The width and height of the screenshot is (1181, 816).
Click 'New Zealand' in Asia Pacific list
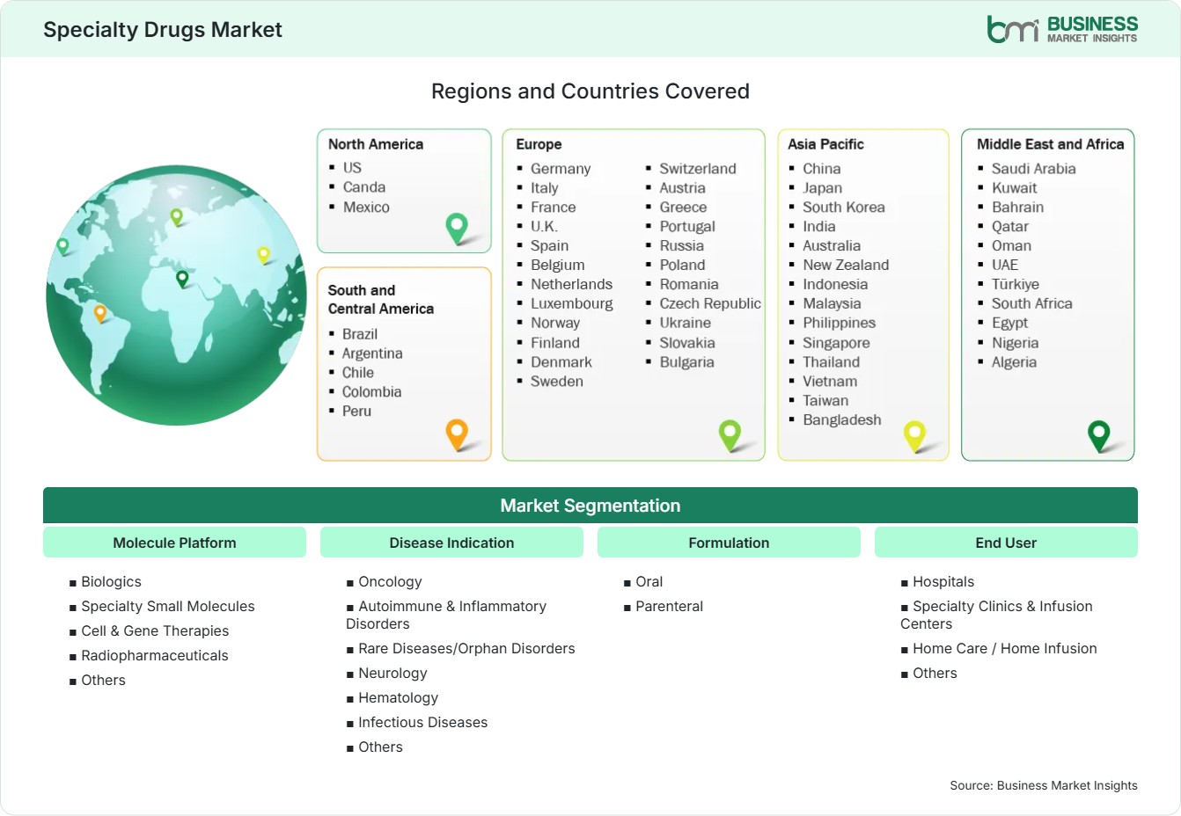point(846,265)
